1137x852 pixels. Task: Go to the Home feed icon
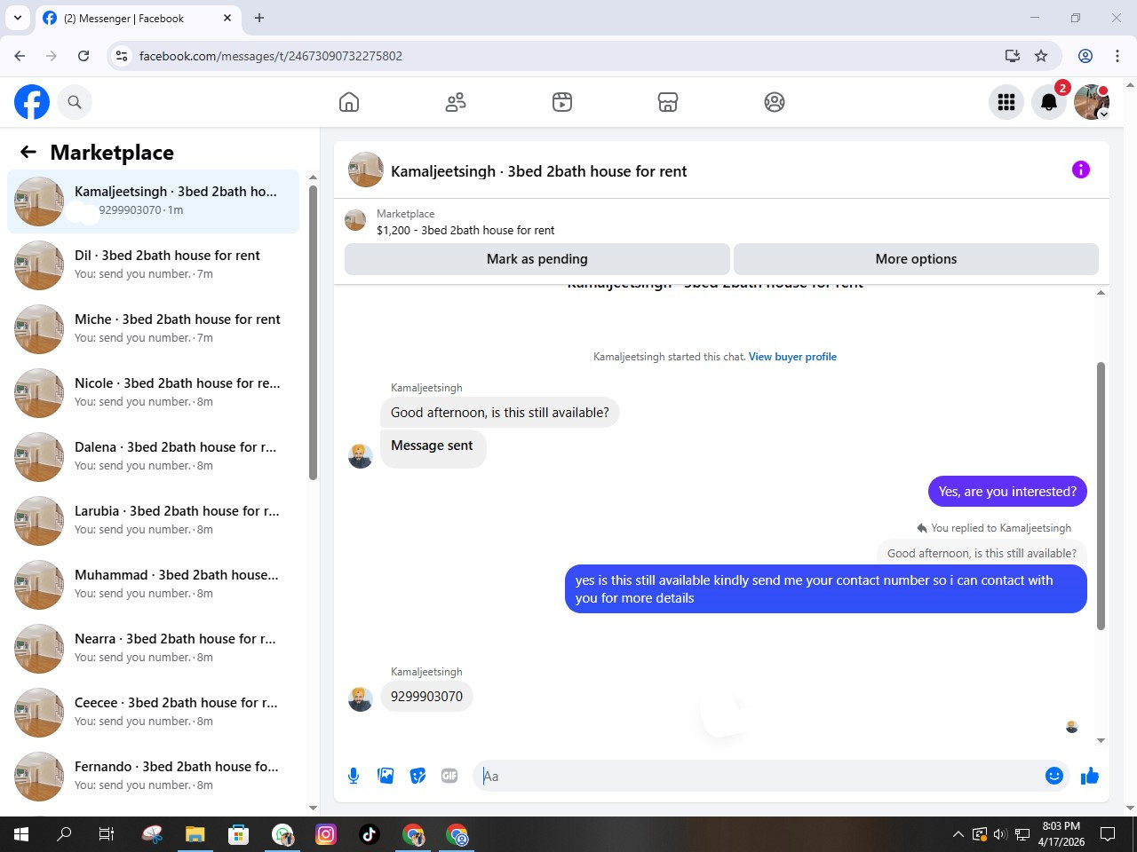pyautogui.click(x=349, y=102)
